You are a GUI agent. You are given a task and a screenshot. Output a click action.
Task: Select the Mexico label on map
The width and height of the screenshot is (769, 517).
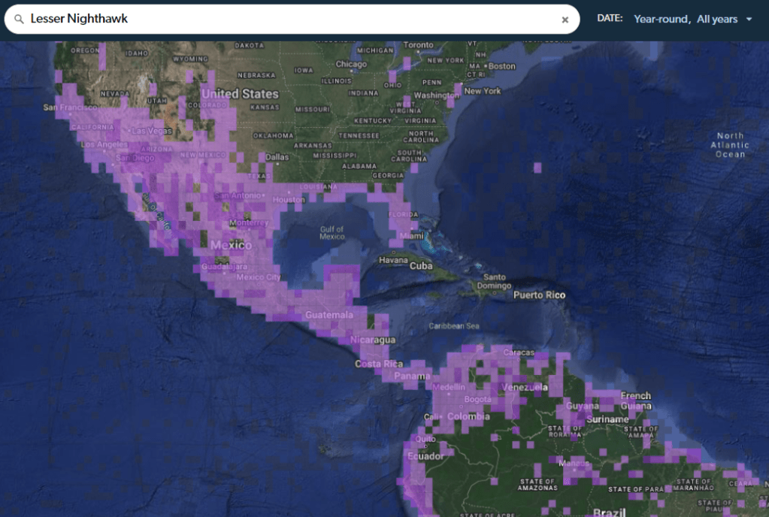(231, 245)
